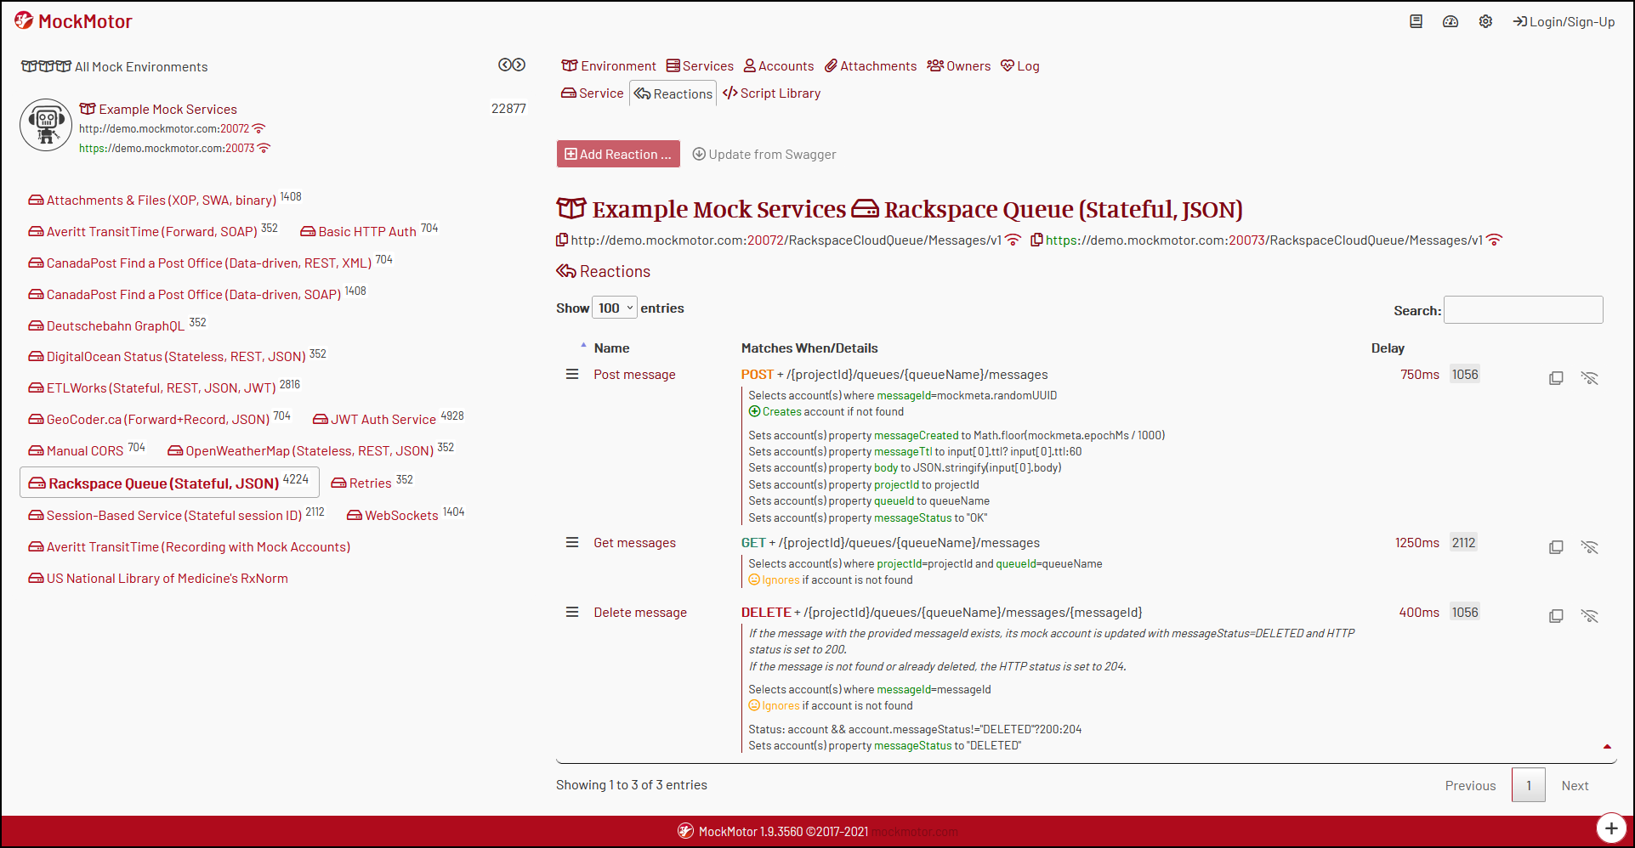Open All Mock Environments

click(x=115, y=66)
